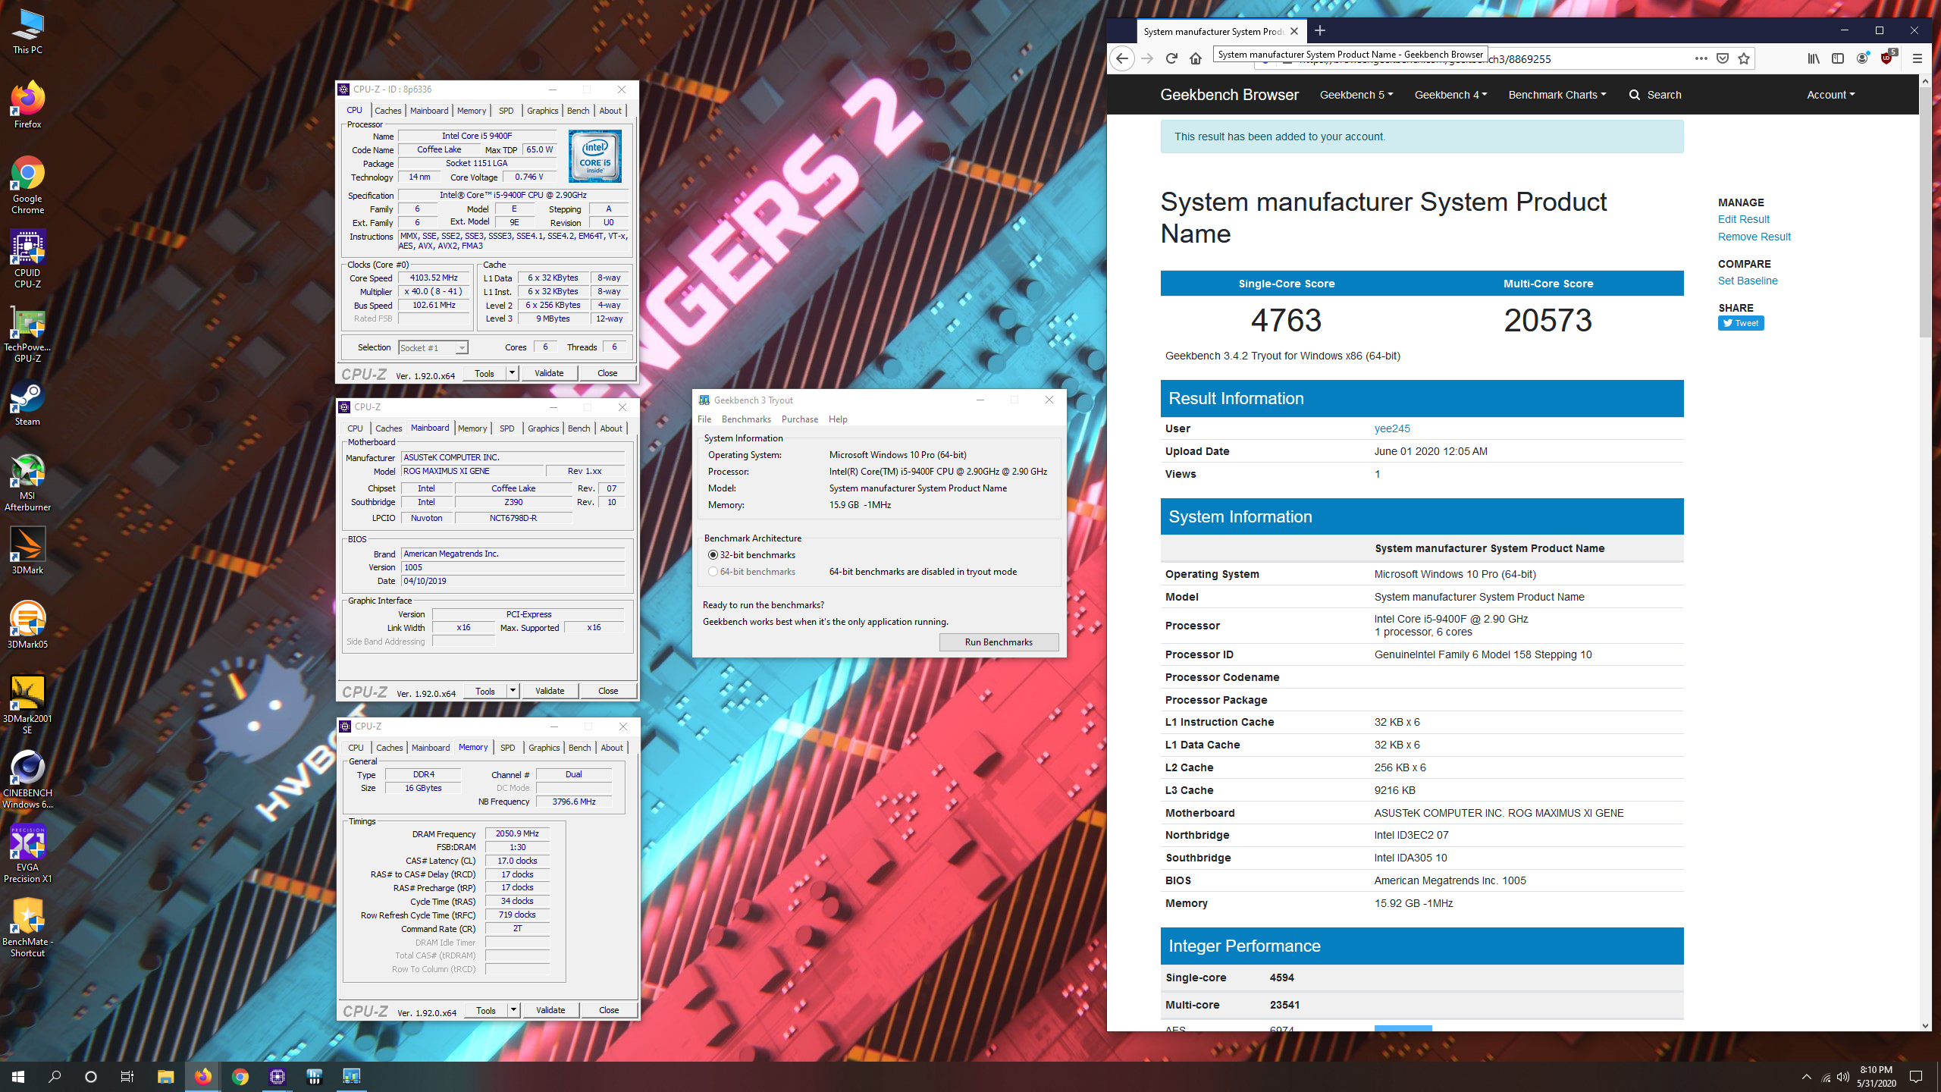Click Edit Result link

coord(1743,219)
